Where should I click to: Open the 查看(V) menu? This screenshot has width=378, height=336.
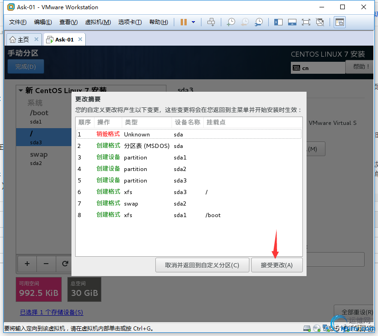[69, 22]
